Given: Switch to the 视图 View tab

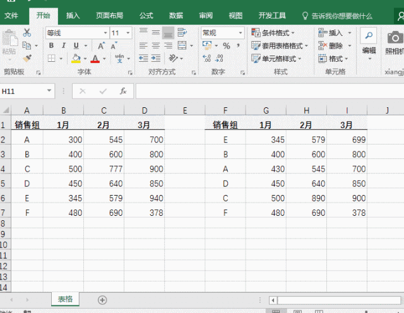Looking at the screenshot, I should click(x=235, y=16).
